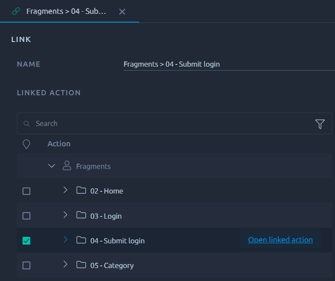Click the Name field with Submit login text
335x281 pixels.
[x=229, y=64]
